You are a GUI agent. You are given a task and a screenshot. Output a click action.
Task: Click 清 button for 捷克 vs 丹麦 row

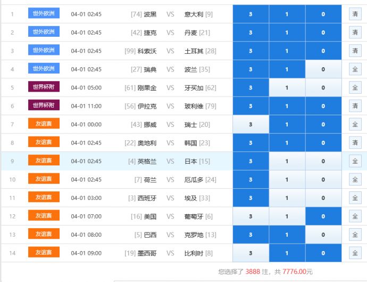[355, 33]
